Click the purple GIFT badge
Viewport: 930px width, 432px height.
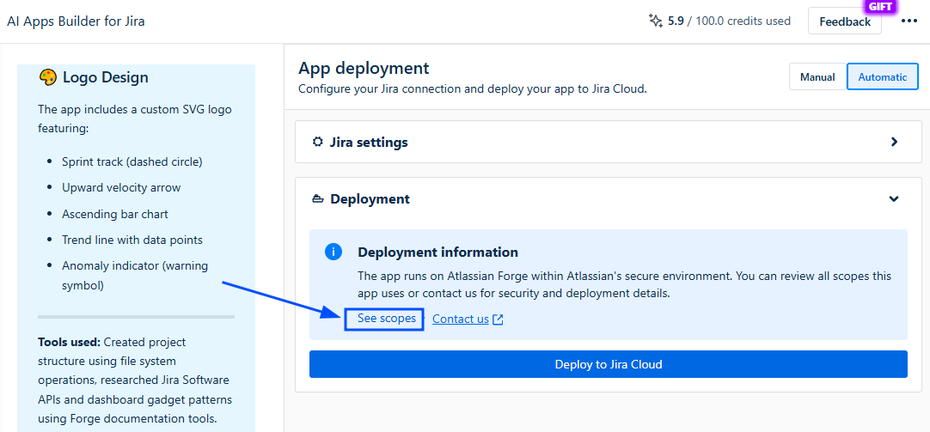(x=881, y=6)
